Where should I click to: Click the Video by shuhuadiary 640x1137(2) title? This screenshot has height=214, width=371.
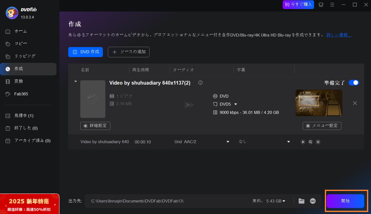(x=150, y=83)
